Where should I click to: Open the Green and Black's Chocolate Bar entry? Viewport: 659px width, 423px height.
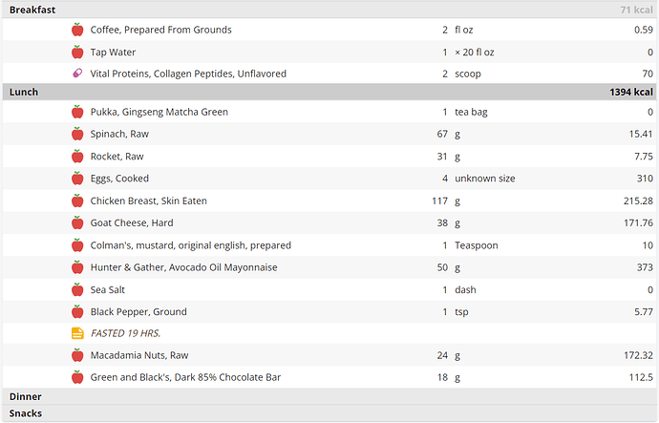pos(329,377)
